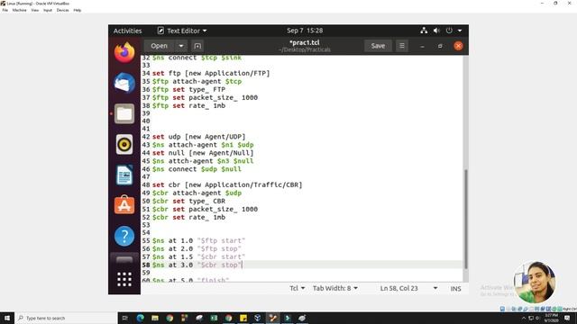
Task: Click the Windows search box
Action: [66, 318]
